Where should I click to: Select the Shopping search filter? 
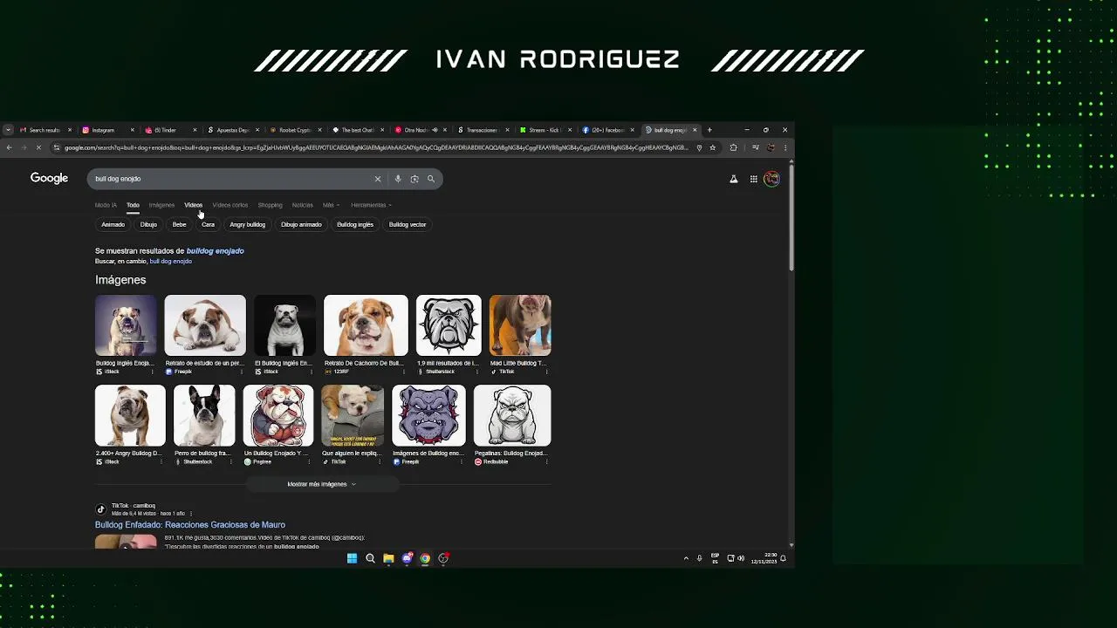click(270, 205)
